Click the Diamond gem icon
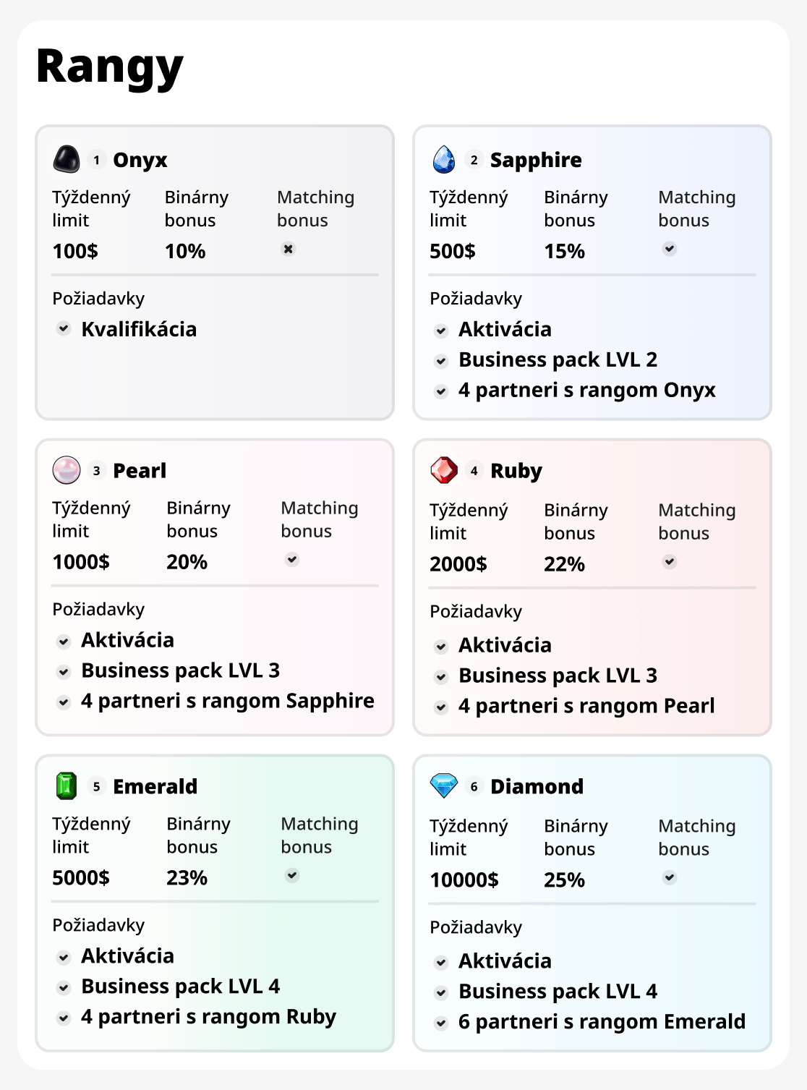 (x=444, y=785)
